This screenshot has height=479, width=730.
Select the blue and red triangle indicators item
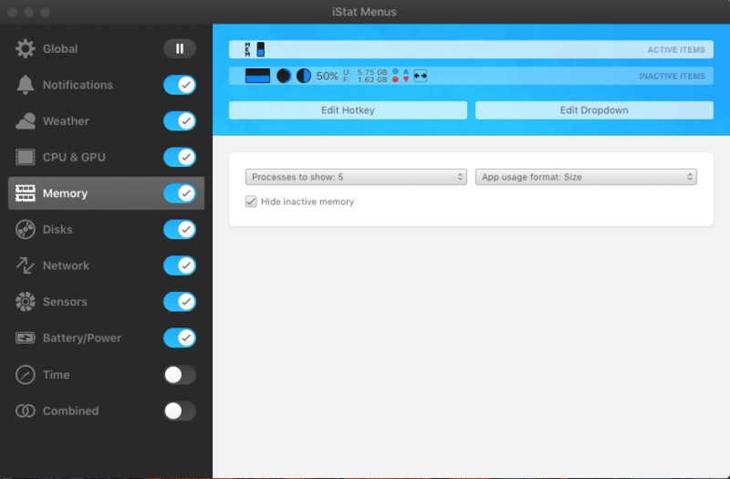tap(406, 76)
